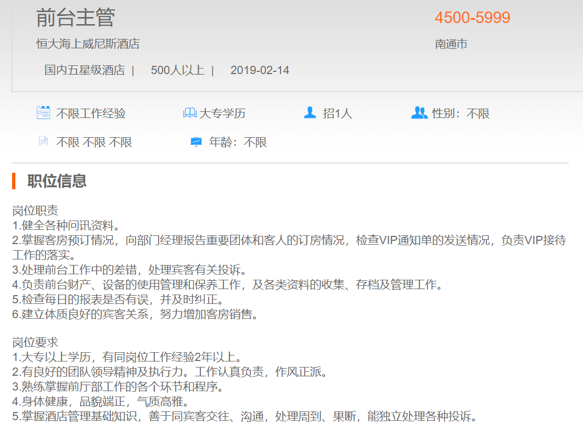Image resolution: width=583 pixels, height=435 pixels.
Task: Click the 500人以上 company size text
Action: click(177, 70)
